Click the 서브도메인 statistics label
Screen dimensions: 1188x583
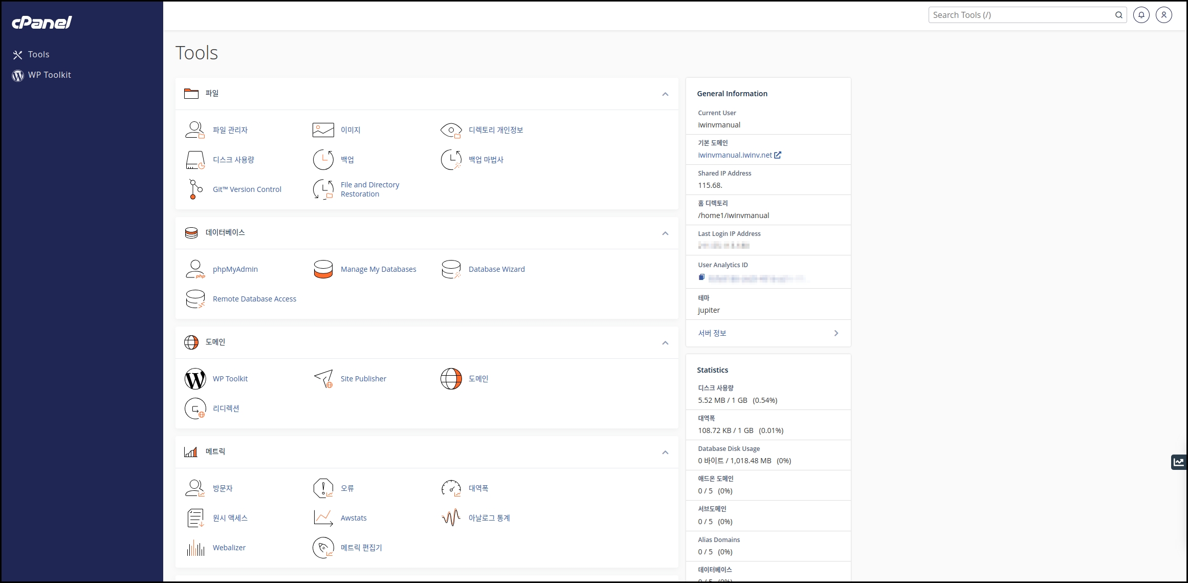(712, 509)
